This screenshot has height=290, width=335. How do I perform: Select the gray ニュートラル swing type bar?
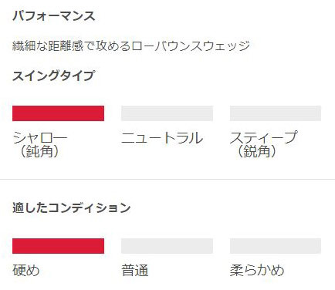[167, 113]
